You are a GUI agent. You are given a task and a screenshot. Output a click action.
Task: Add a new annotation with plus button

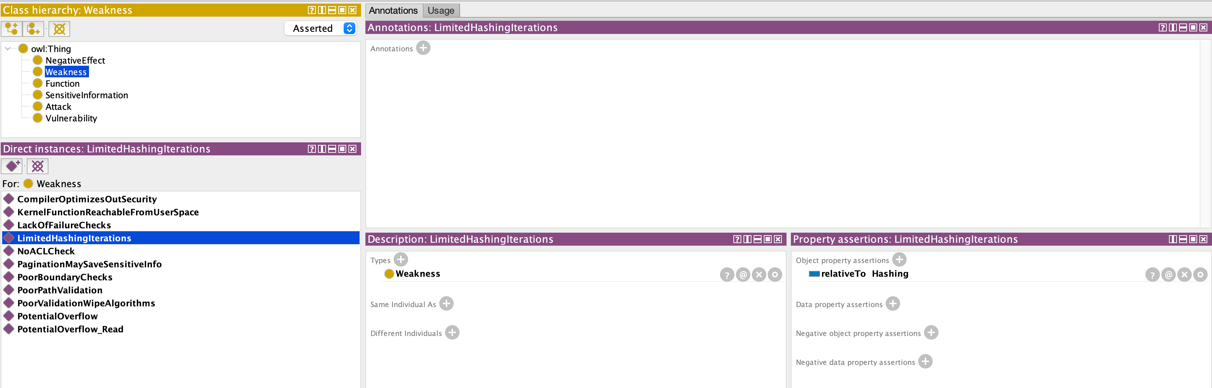click(423, 48)
